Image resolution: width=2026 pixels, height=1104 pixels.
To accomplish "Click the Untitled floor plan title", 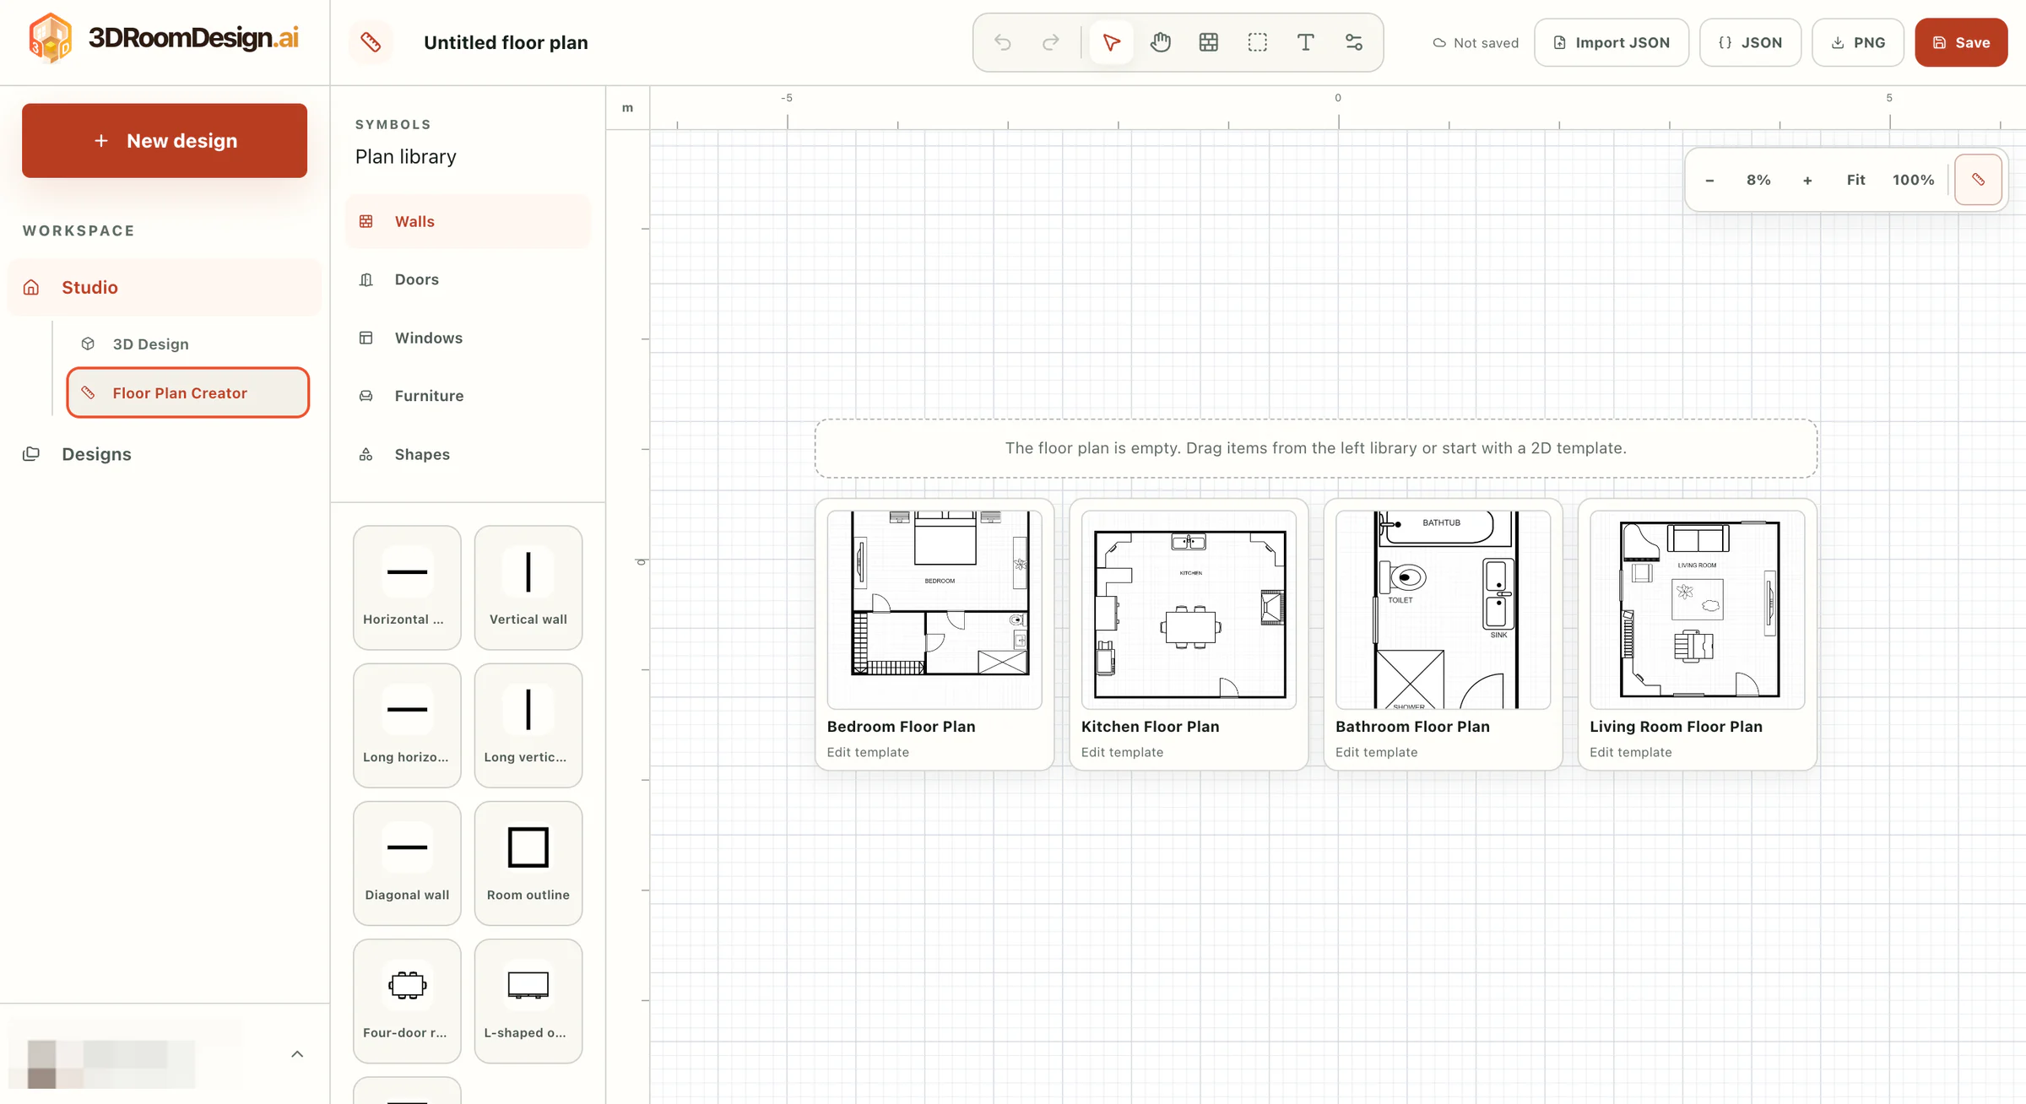I will (506, 42).
